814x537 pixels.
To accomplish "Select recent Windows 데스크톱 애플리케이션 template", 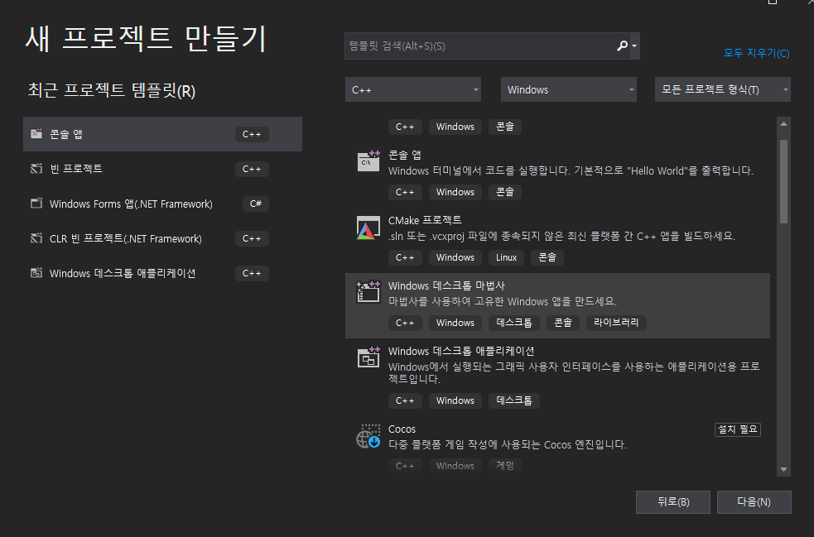I will 162,273.
